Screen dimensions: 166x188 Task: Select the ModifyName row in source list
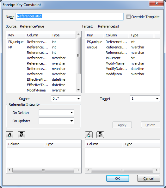click(x=41, y=90)
